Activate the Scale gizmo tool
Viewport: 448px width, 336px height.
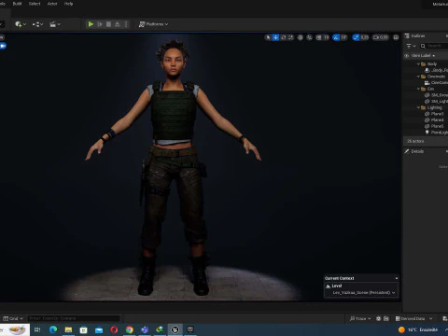coord(290,37)
